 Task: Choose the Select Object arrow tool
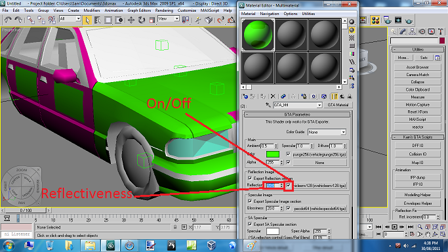tap(87, 20)
